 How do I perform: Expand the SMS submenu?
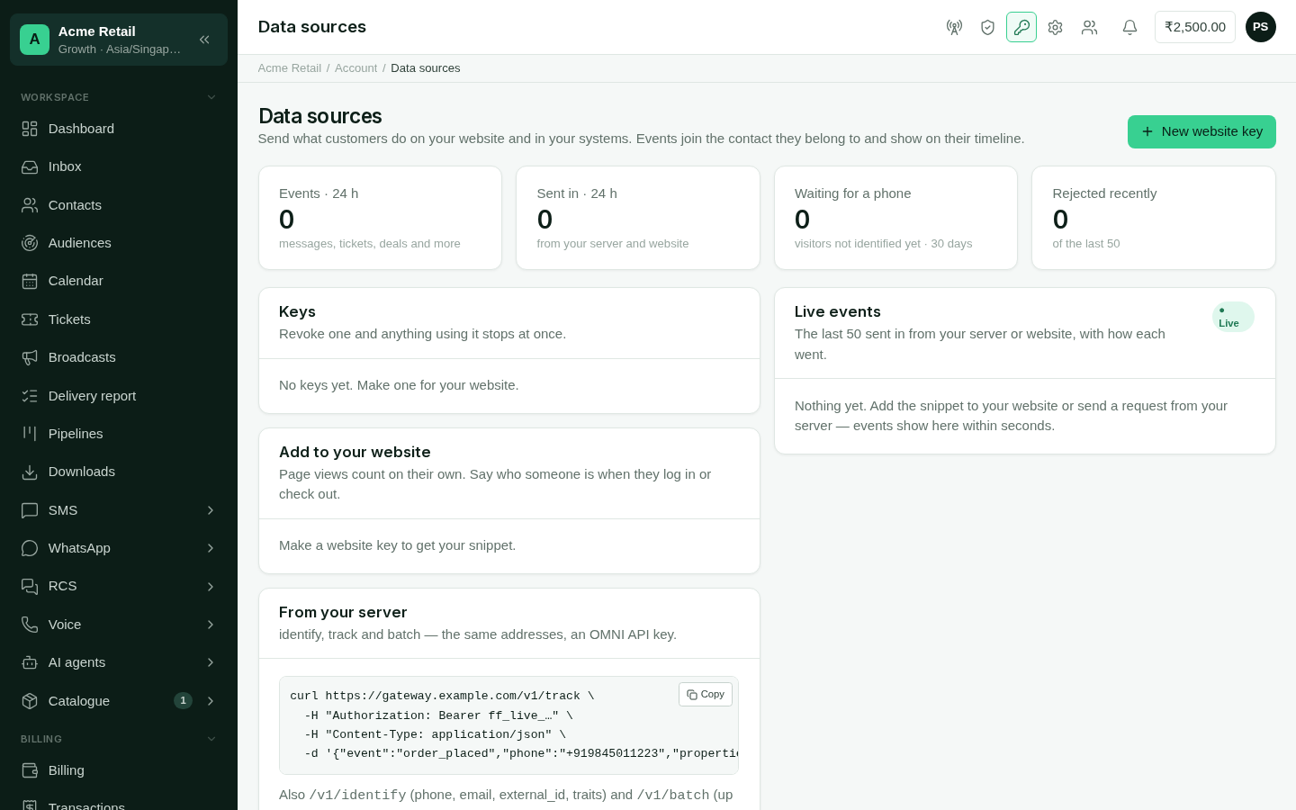(x=211, y=510)
